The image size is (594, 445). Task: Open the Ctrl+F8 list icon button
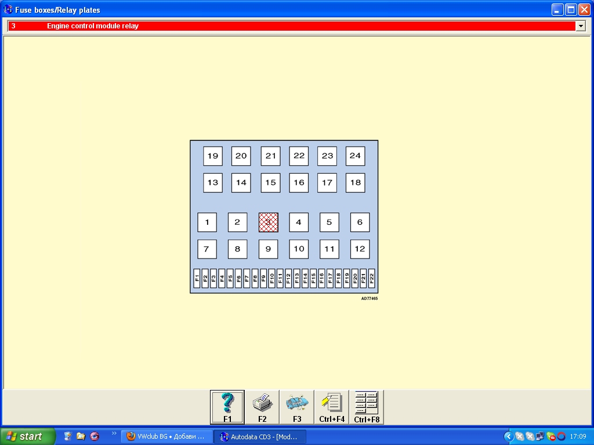coord(367,407)
